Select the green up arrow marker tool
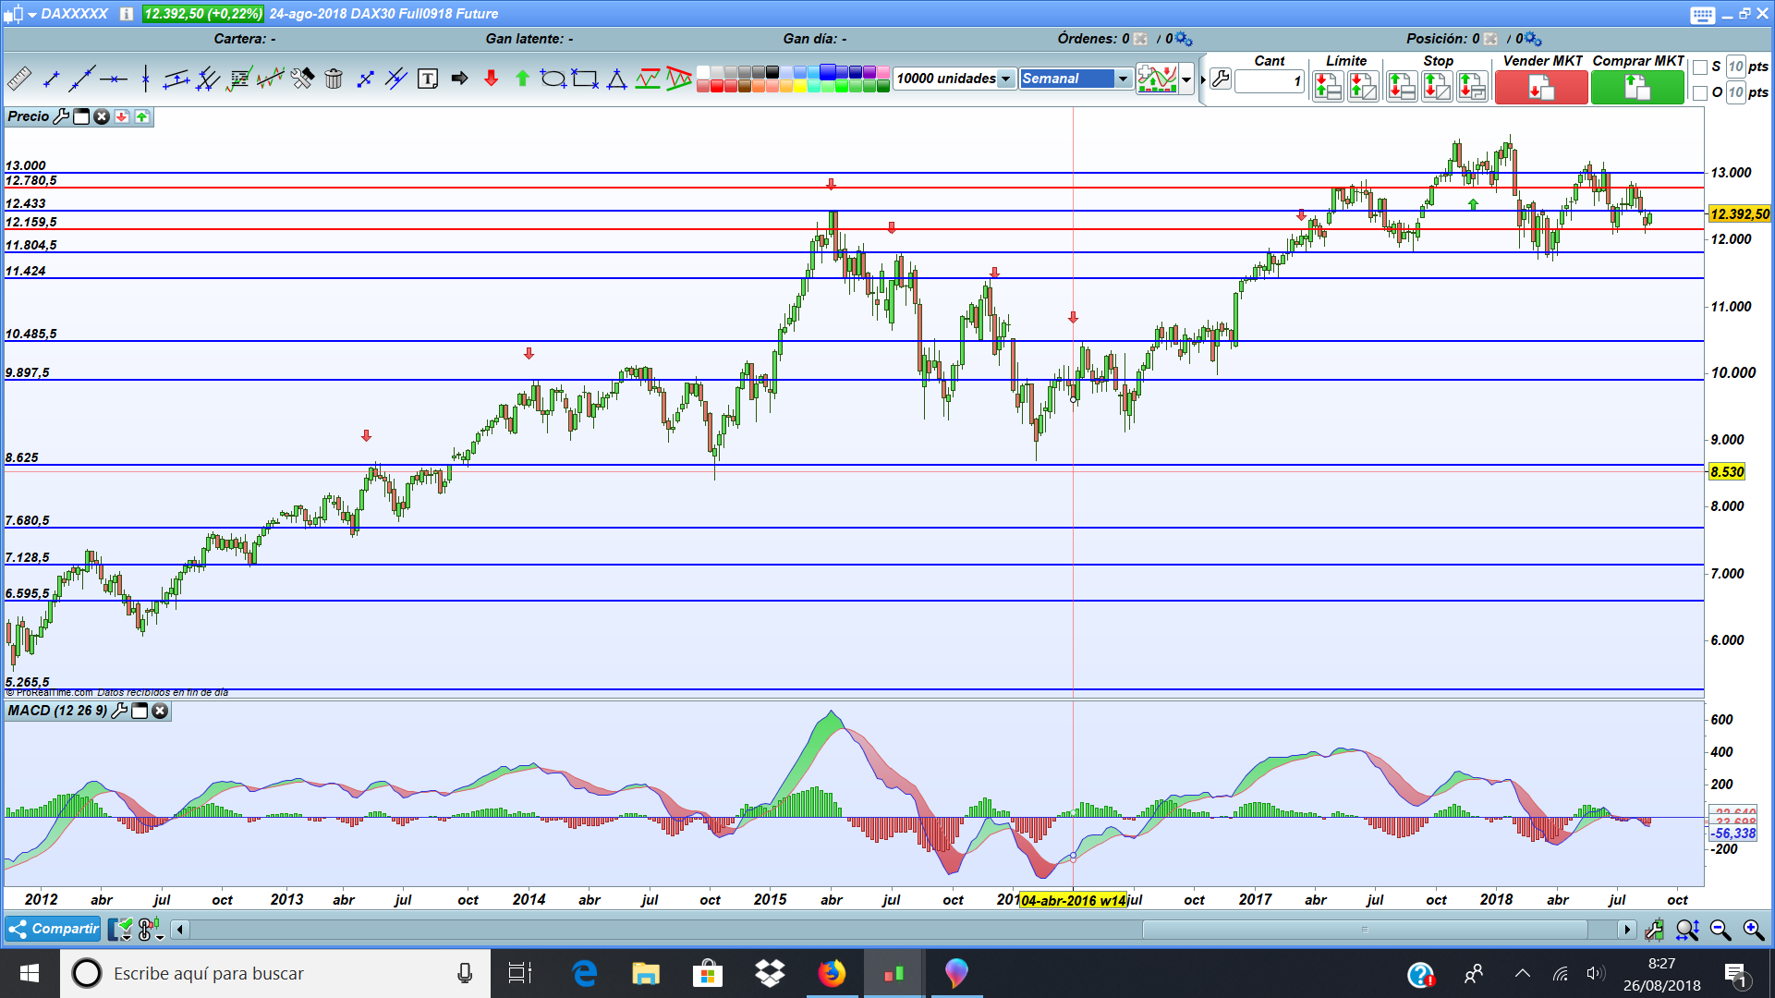Viewport: 1775px width, 998px height. (x=522, y=79)
